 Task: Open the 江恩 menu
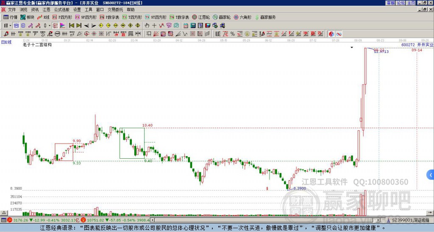point(46,10)
